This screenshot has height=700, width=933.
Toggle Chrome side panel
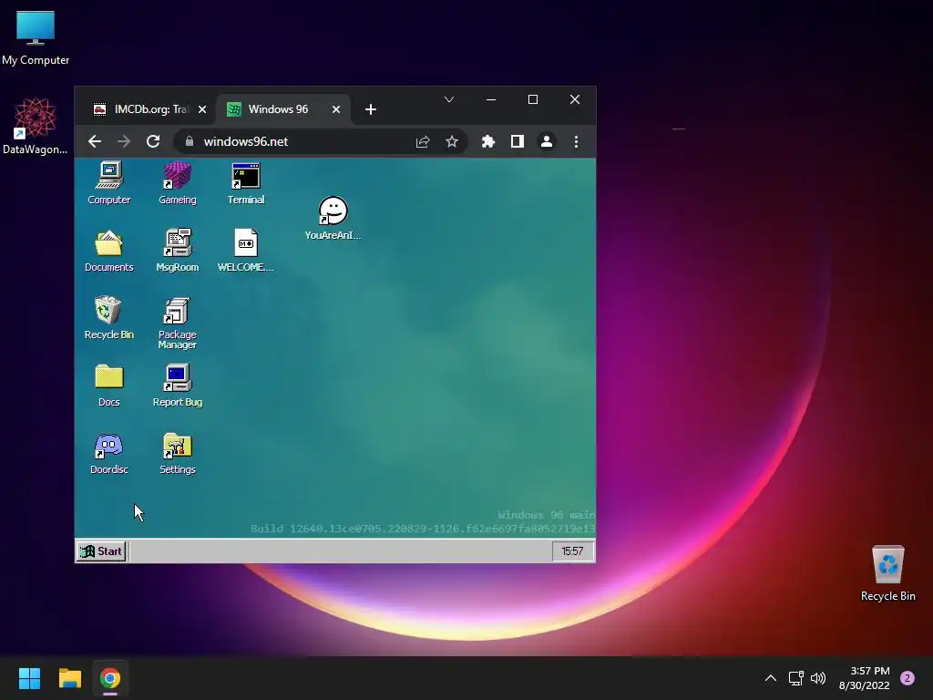[518, 141]
